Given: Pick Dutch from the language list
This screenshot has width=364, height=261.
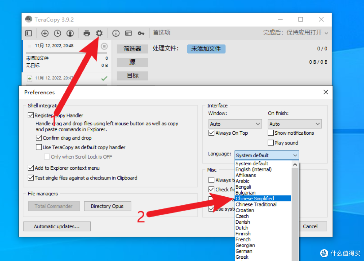Looking at the screenshot, I should pos(263,228).
